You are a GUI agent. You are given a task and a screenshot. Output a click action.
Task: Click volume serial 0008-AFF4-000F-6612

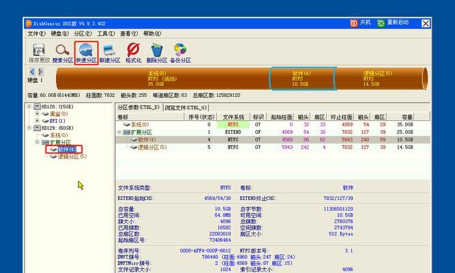pyautogui.click(x=205, y=250)
